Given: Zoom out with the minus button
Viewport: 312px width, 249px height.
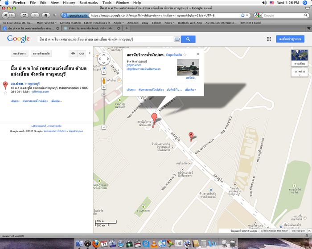Looking at the screenshot, I should point(104,127).
